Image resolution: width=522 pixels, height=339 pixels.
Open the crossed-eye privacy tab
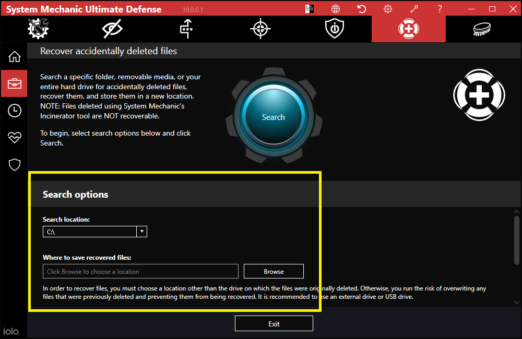tap(112, 29)
